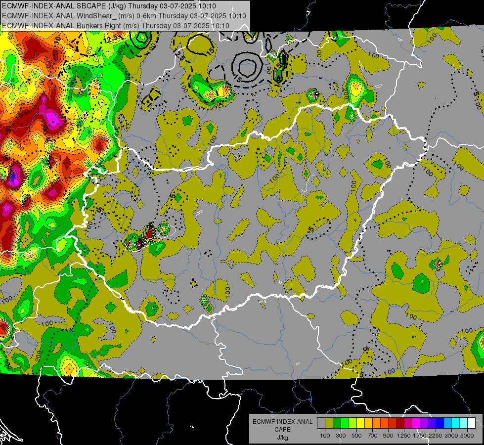Click the legend tick label 500
Viewport: 484px width, 445px height.
[x=356, y=436]
